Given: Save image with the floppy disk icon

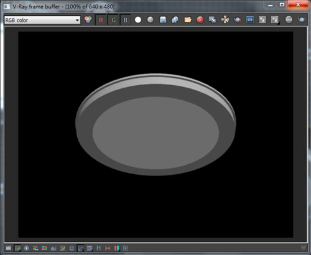Looking at the screenshot, I should click(163, 20).
